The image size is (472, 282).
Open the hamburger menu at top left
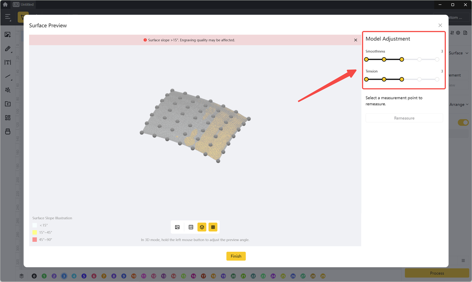8,17
